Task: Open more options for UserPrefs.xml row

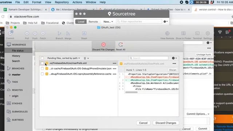Action: click(114, 63)
